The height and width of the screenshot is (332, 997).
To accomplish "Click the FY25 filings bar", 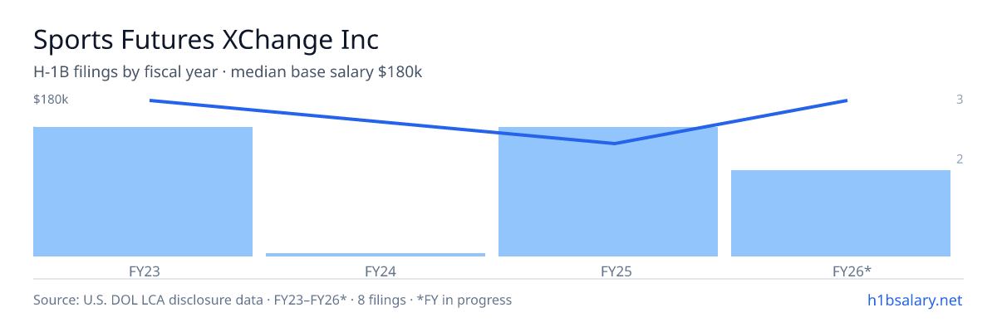I will [608, 192].
